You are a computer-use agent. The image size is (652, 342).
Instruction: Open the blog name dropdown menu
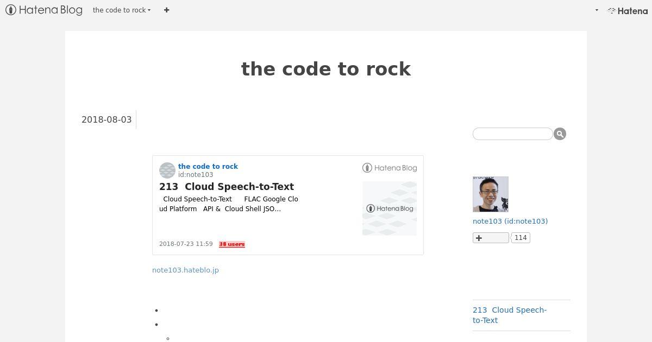click(x=122, y=10)
